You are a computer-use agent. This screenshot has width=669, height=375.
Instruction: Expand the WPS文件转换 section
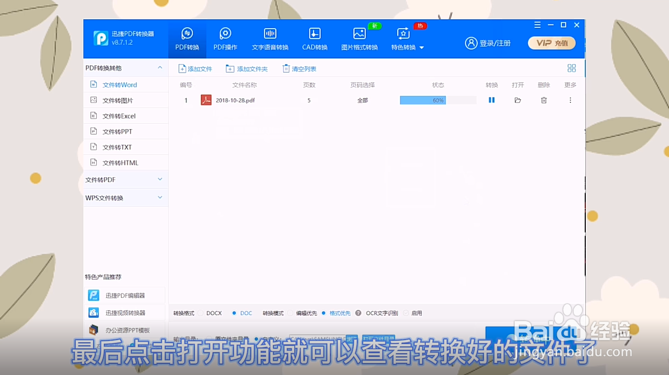coord(160,197)
